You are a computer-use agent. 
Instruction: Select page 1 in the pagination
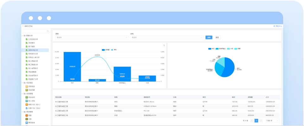click(256, 121)
